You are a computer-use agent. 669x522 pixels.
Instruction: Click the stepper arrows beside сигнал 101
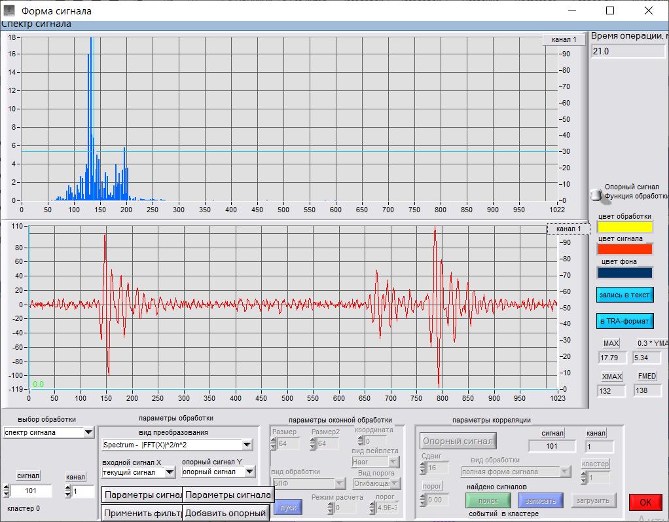pos(7,491)
